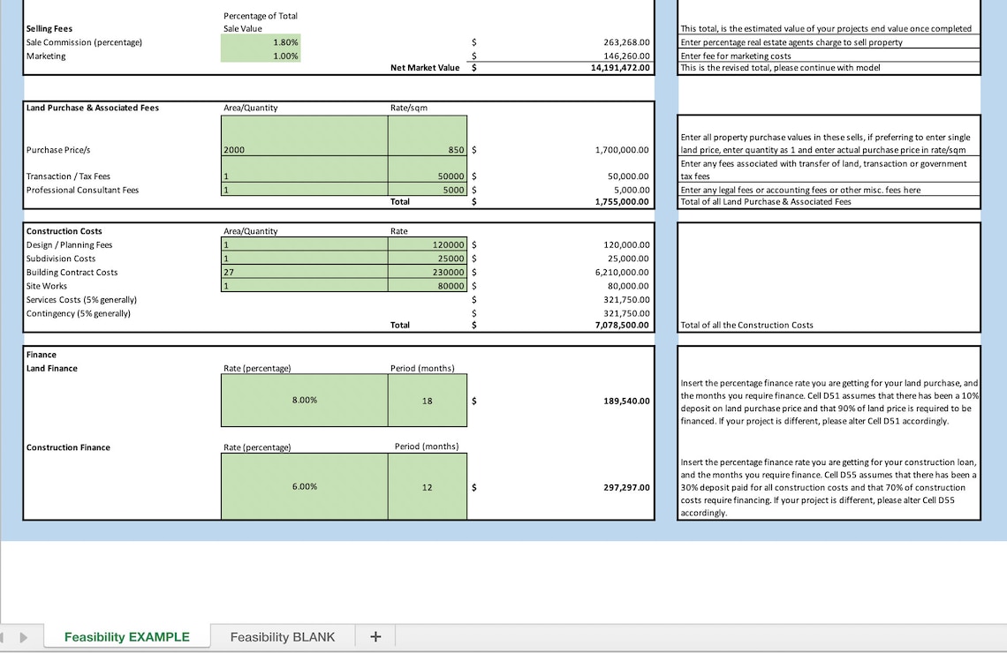Select the Feasibility EXAMPLE sheet tab
The image size is (1007, 653).
126,637
